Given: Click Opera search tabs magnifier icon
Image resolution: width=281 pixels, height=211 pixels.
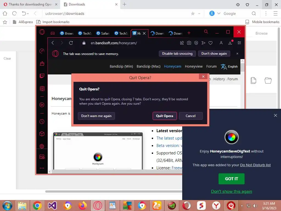Looking at the screenshot, I should [x=206, y=32].
